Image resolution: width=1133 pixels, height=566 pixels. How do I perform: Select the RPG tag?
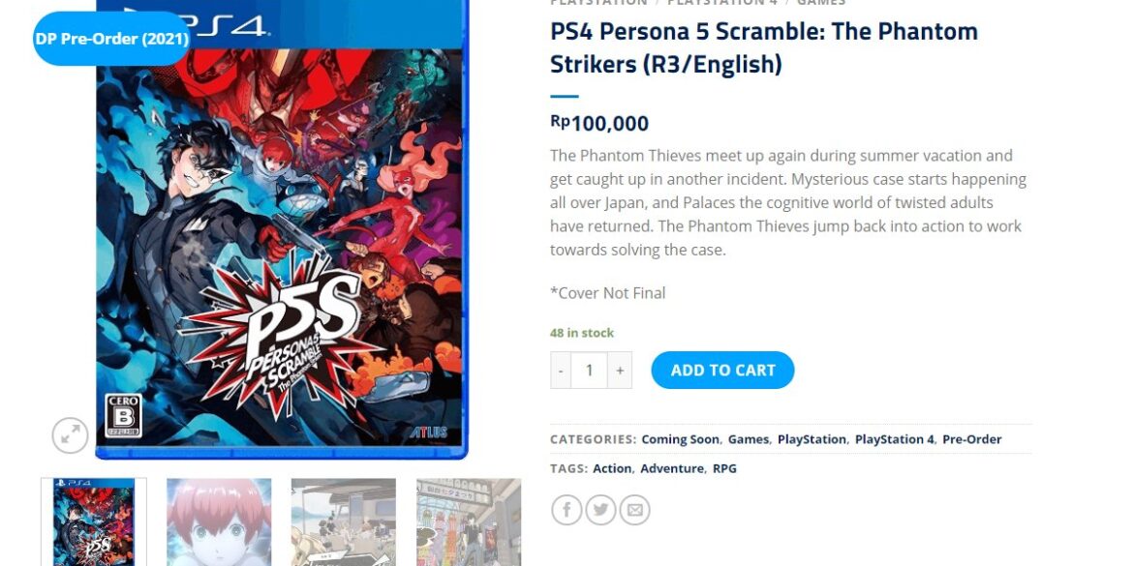(x=724, y=468)
